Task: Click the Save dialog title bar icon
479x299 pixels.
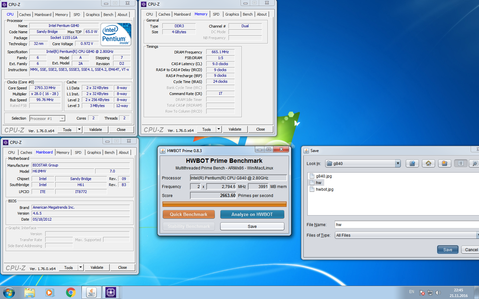Action: click(306, 150)
